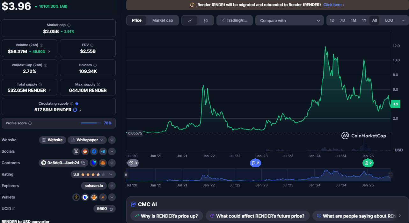Open the X (Twitter) social link
409x223 pixels.
point(76,151)
